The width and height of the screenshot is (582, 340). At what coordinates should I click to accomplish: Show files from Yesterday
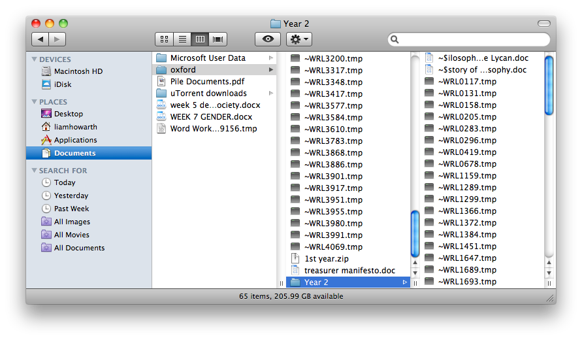pos(89,195)
